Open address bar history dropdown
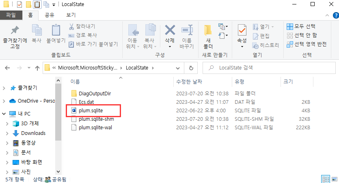 [178, 68]
